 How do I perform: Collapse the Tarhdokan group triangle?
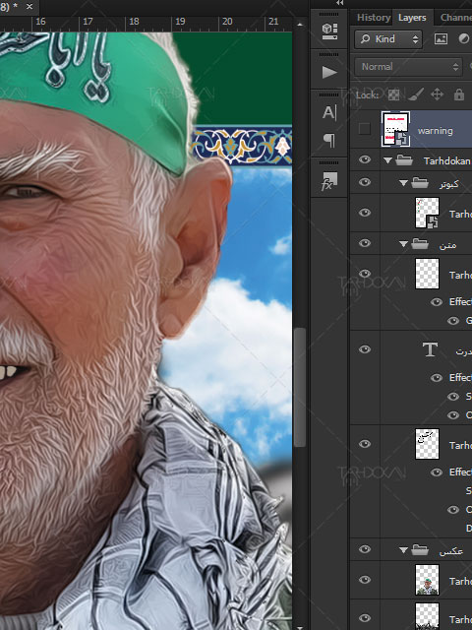pyautogui.click(x=387, y=160)
